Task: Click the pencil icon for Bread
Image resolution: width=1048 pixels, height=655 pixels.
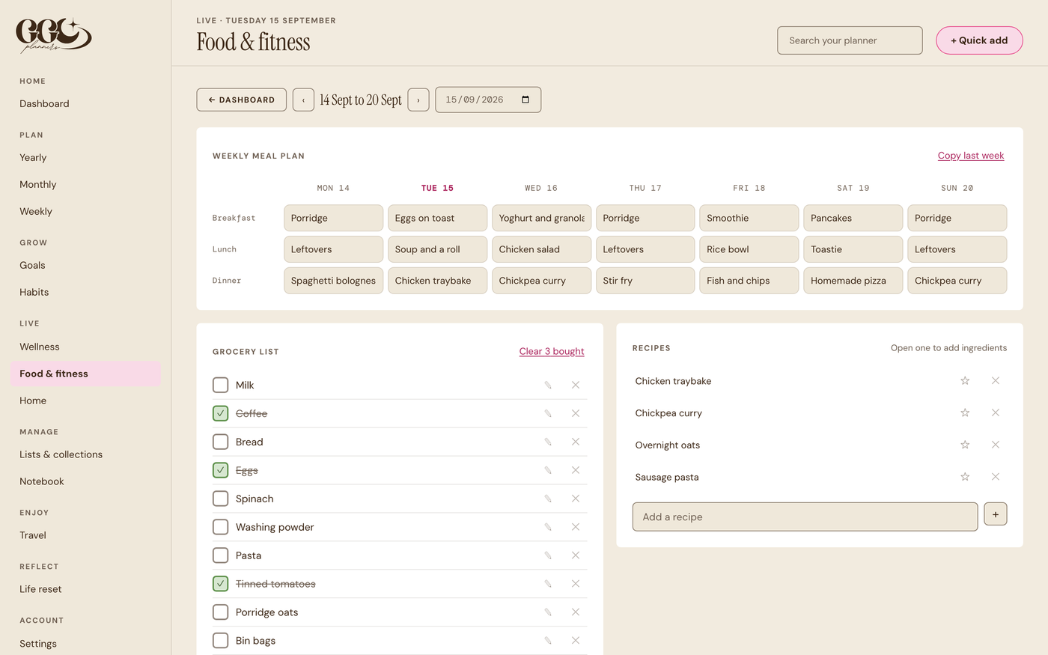Action: click(x=548, y=442)
